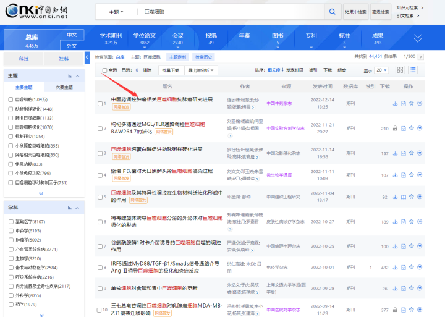Switch to list view layout

(x=412, y=70)
